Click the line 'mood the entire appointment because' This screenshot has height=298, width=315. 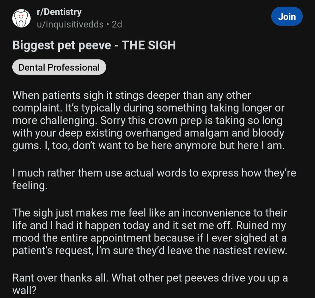(x=149, y=238)
